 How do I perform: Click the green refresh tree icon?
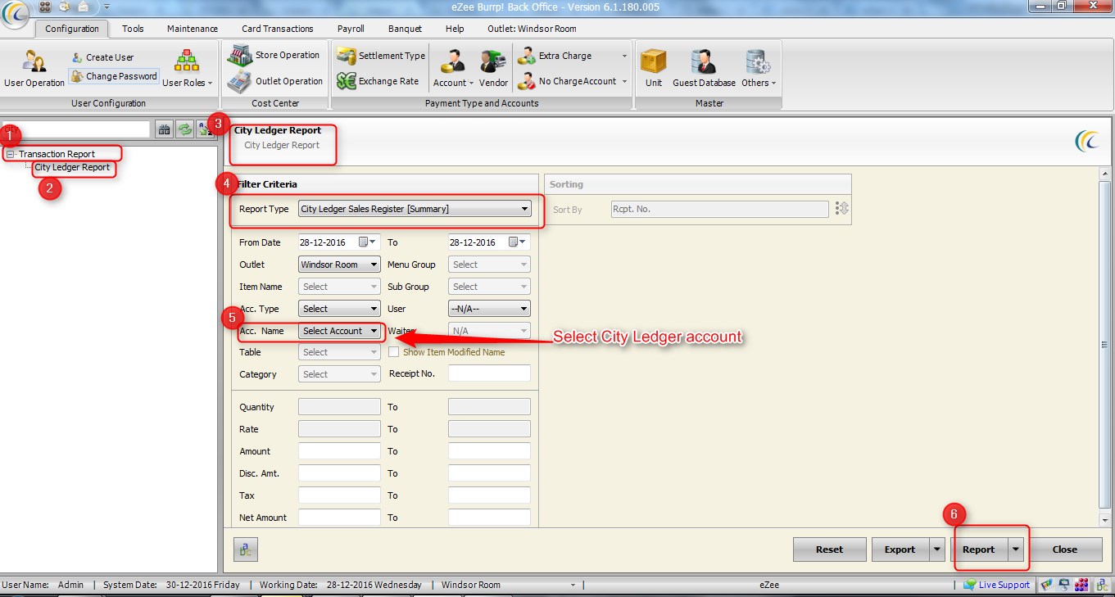[184, 129]
